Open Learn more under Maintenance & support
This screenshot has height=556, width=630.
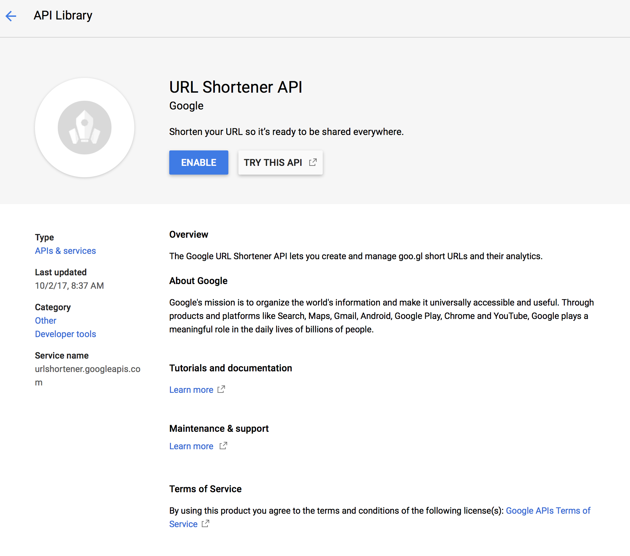click(191, 446)
